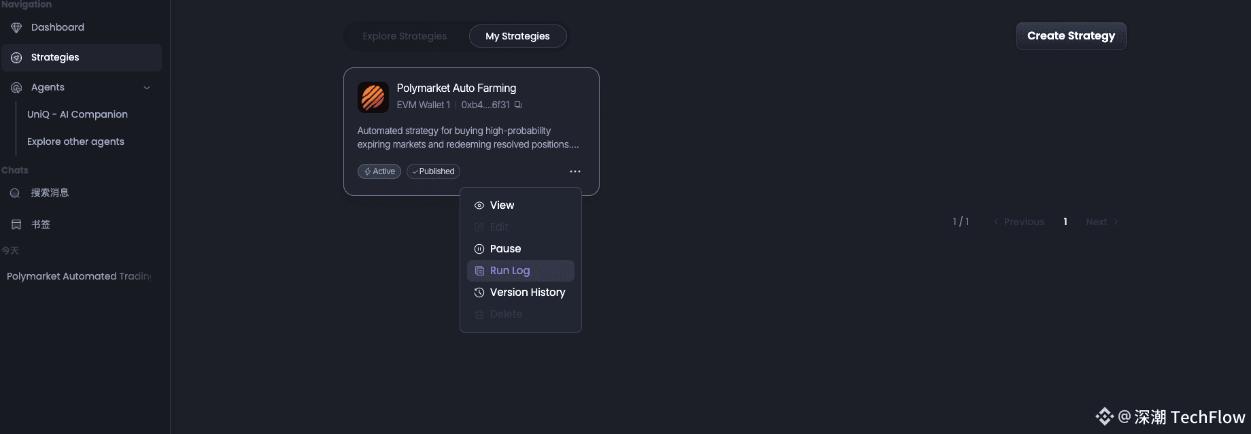This screenshot has height=434, width=1251.
Task: Switch to the Explore Strategies tab
Action: coord(405,36)
